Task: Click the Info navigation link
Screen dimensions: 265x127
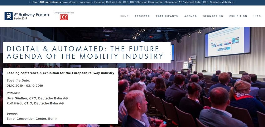Action: (x=257, y=16)
